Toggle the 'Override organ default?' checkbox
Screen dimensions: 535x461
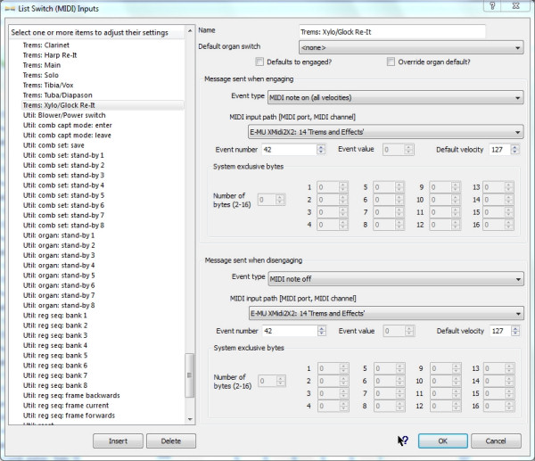pyautogui.click(x=391, y=62)
